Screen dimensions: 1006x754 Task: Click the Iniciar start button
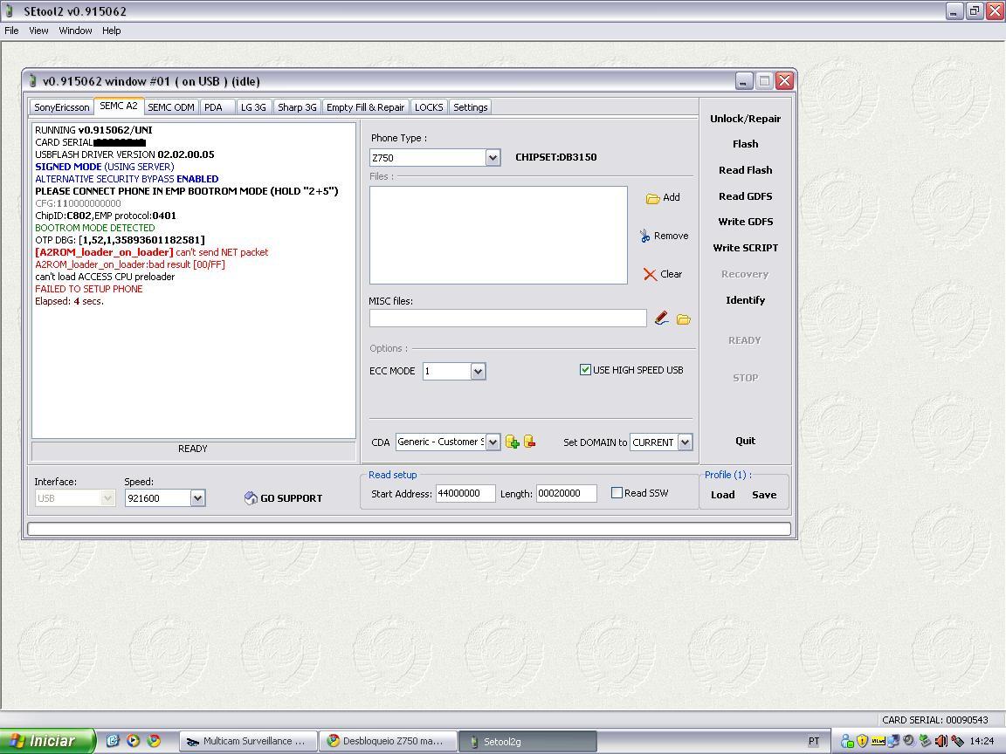tap(47, 741)
